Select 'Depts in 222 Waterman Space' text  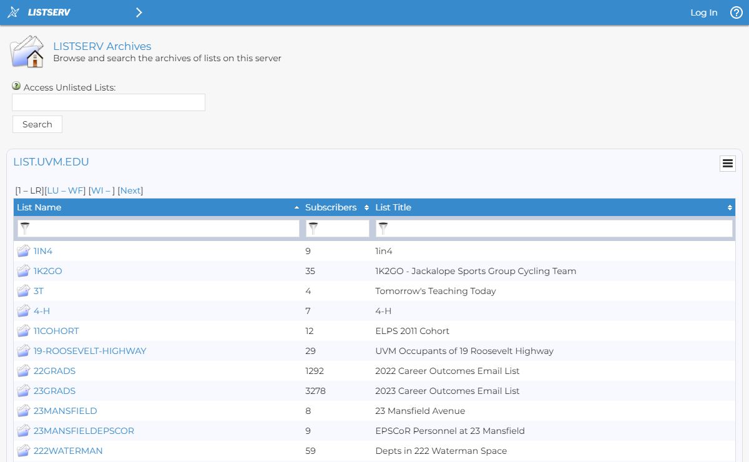pyautogui.click(x=441, y=451)
